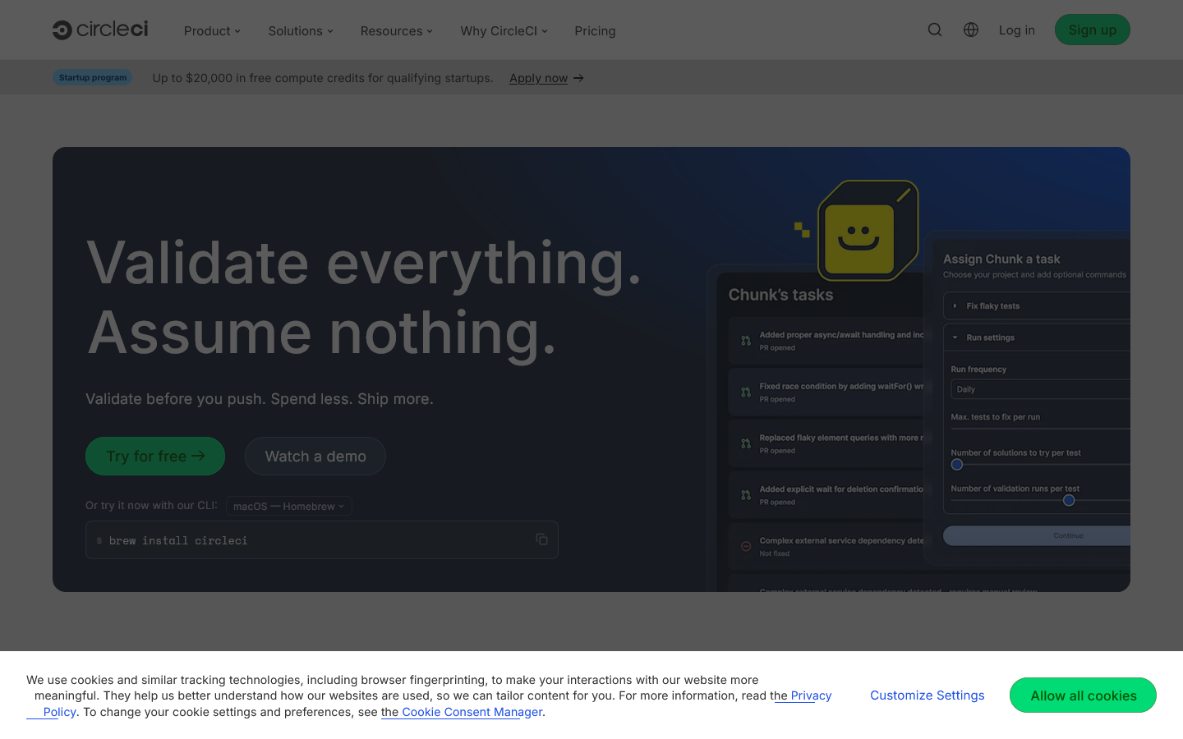
Task: Click the 'Assign Chunk a task' heading
Action: (1001, 259)
